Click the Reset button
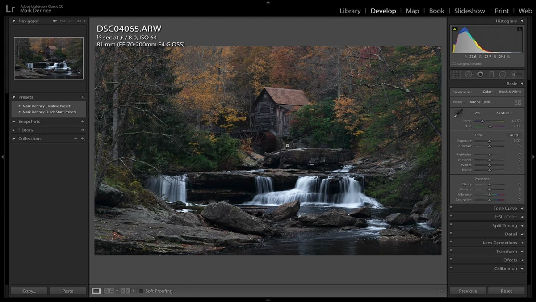 (507, 291)
